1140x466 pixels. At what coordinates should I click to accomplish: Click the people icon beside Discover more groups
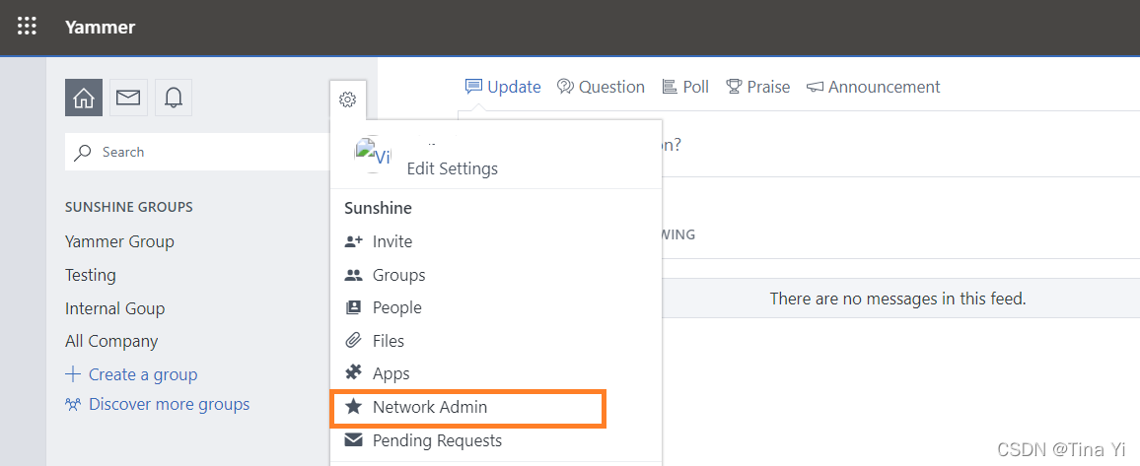click(73, 404)
